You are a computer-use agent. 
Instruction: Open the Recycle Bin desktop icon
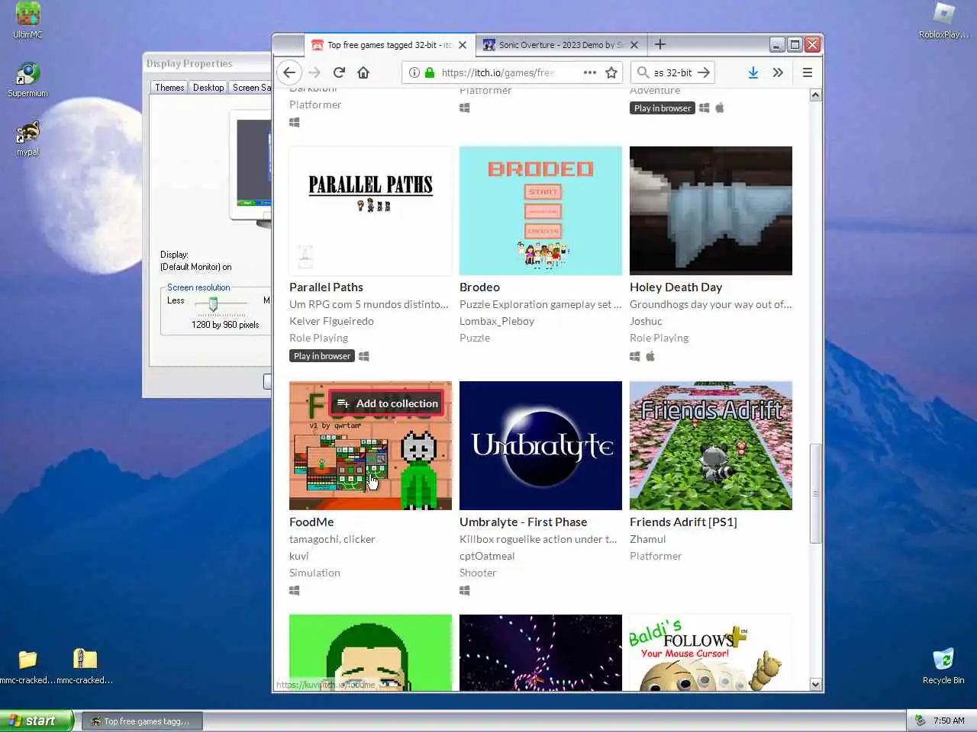(943, 666)
